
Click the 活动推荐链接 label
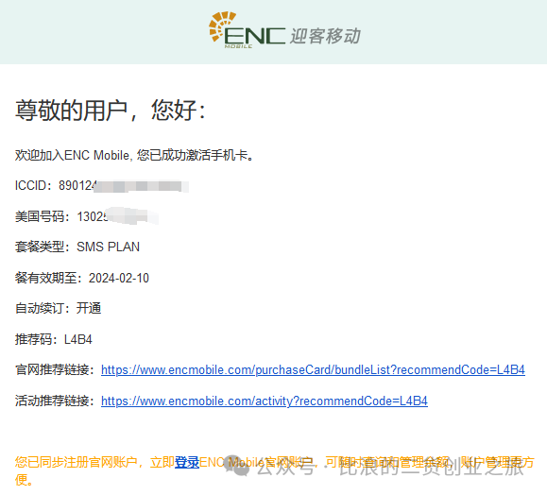coord(54,401)
